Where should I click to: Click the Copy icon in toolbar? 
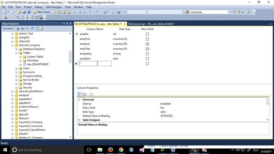coord(79,12)
